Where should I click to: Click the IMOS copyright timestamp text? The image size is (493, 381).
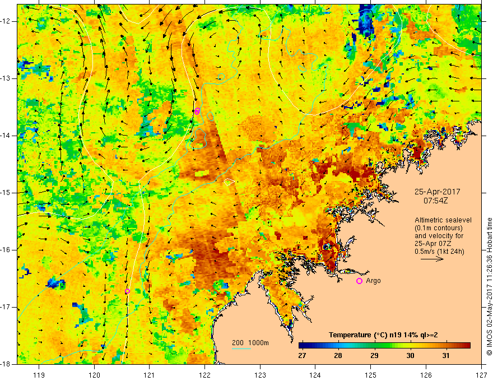489,286
